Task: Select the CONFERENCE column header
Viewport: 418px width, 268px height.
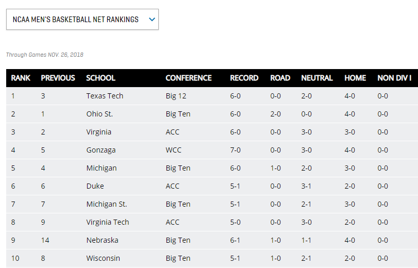Action: point(188,78)
